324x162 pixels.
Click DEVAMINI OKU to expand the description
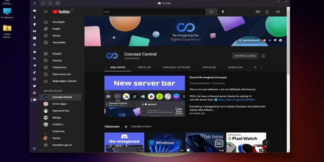197,114
